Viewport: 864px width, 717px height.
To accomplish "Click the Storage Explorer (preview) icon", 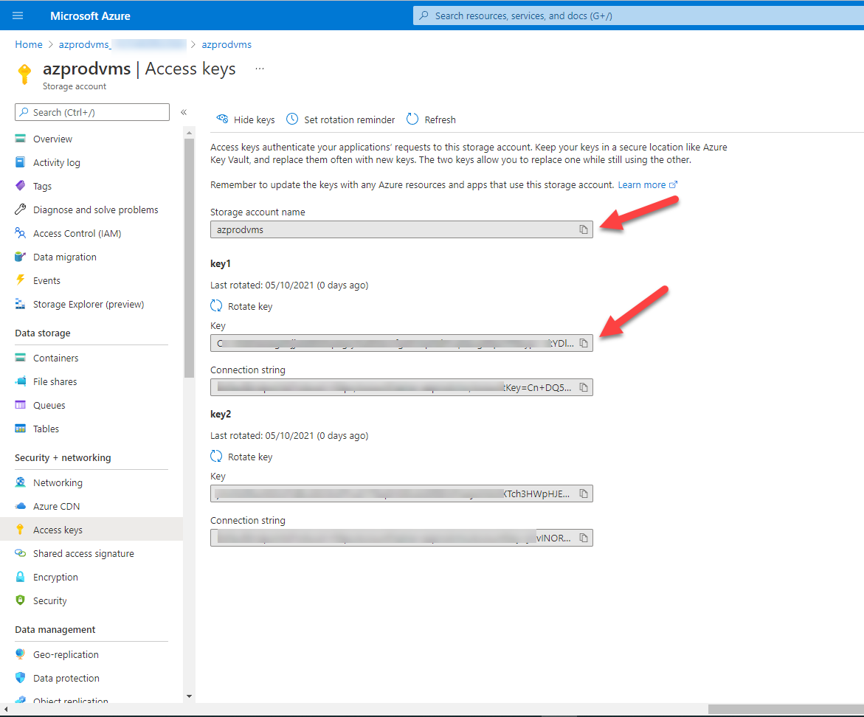I will pos(21,304).
